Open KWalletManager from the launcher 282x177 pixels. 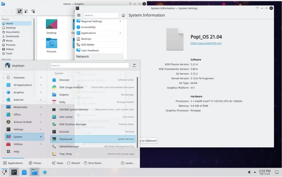93,146
